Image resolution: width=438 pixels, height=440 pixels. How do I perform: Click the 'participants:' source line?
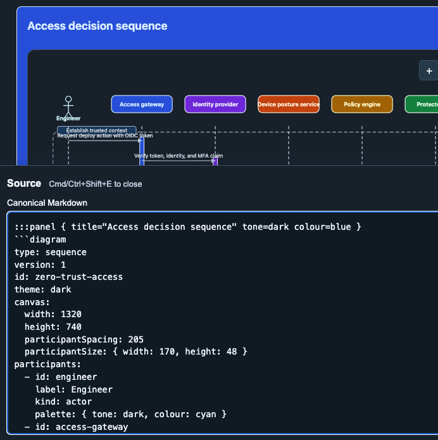click(47, 364)
